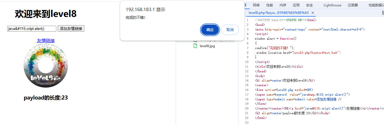Click the meta http-equiv code line
Screen dimensions: 384x125
point(310,29)
